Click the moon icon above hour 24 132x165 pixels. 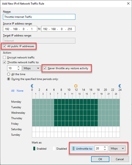120,86
